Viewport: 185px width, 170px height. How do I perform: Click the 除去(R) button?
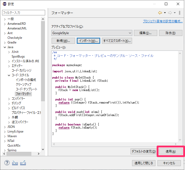point(171,33)
